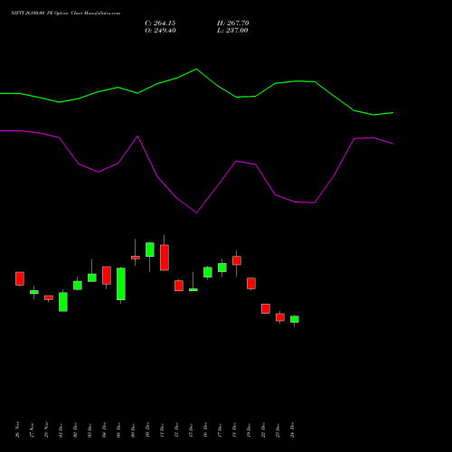Select the 23 Dec date label
Image resolution: width=452 pixels, height=452 pixels.
click(x=278, y=429)
